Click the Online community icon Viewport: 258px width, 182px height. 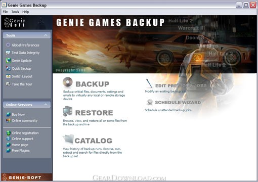(x=8, y=120)
